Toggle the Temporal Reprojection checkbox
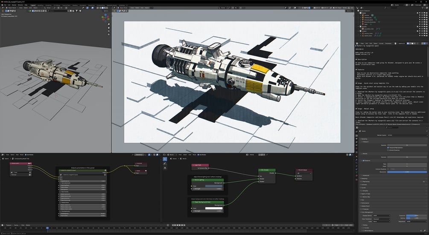This screenshot has width=429, height=235. click(388, 148)
